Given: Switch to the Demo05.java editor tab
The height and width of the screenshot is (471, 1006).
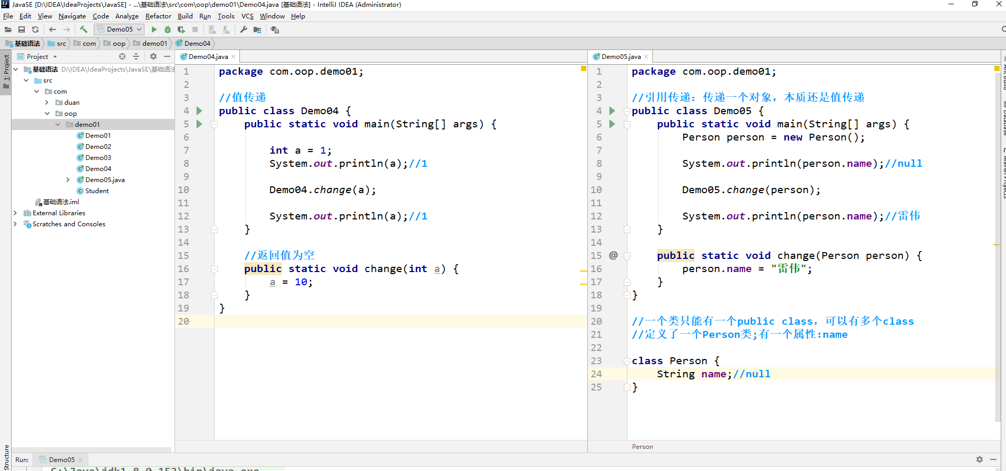Looking at the screenshot, I should coord(621,56).
